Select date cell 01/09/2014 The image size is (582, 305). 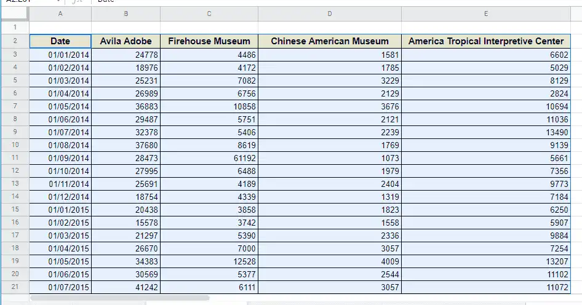pos(60,157)
